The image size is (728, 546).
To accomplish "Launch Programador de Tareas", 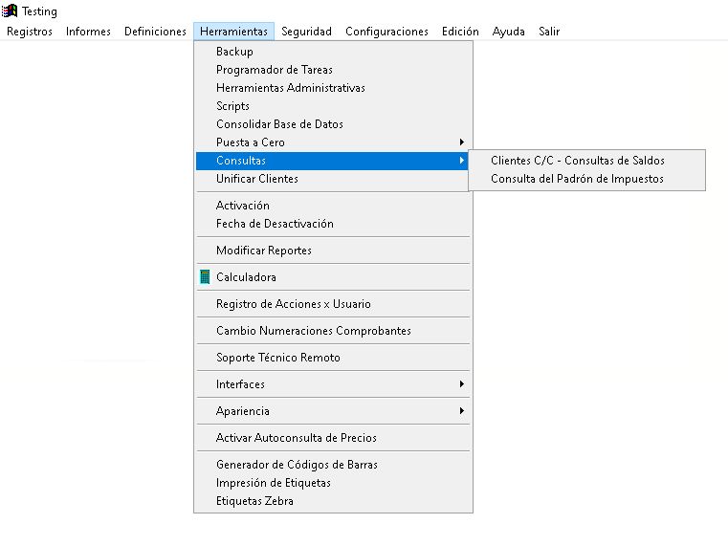I will click(x=275, y=70).
